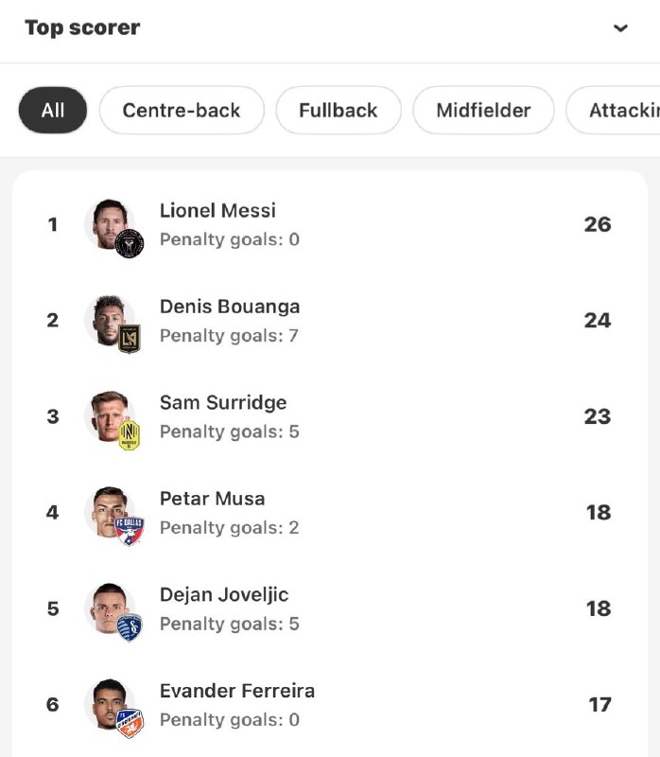The image size is (660, 757).
Task: Collapse the Top scorer dropdown chevron
Action: tap(620, 28)
